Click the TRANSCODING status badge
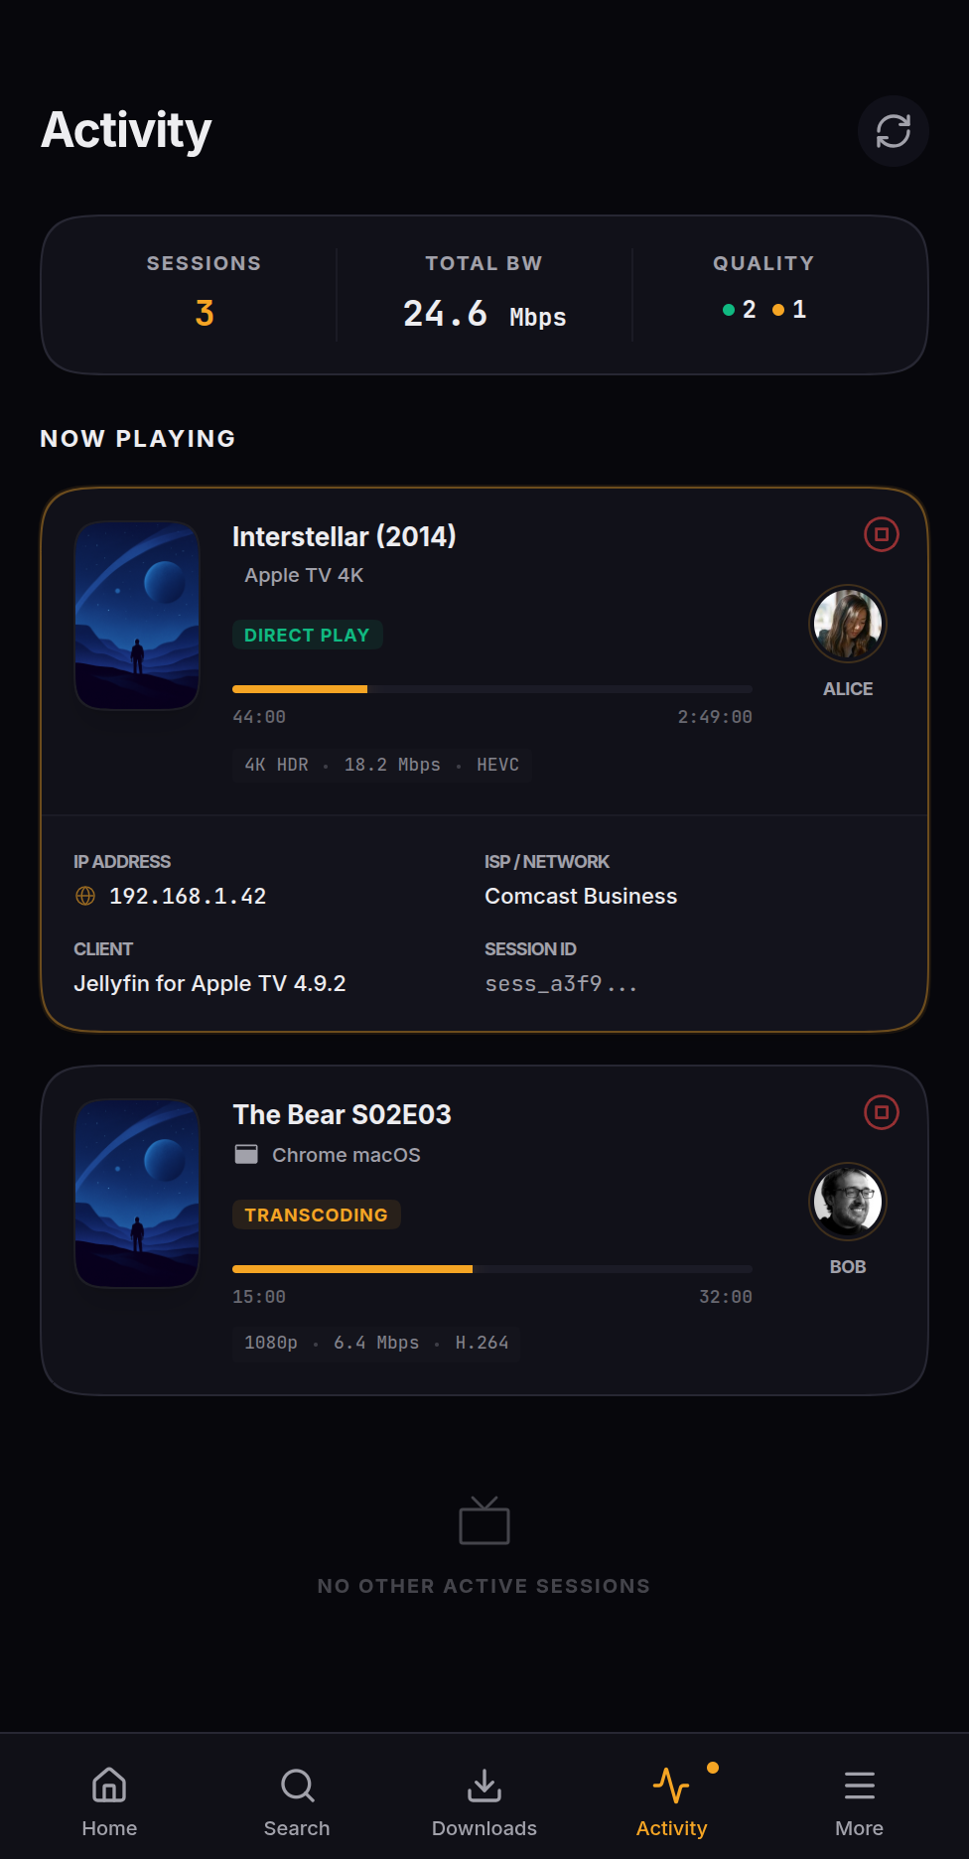 coord(317,1215)
